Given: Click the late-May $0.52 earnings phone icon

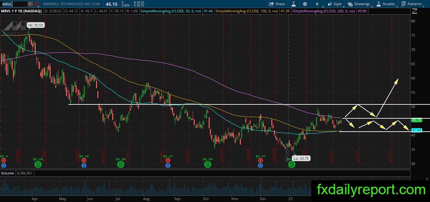Looking at the screenshot, I should coord(84,160).
